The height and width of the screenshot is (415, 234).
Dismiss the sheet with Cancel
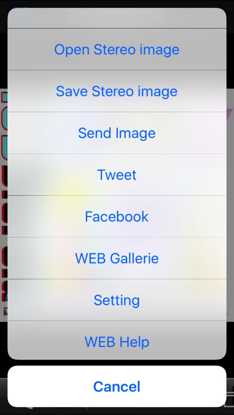[x=117, y=386]
